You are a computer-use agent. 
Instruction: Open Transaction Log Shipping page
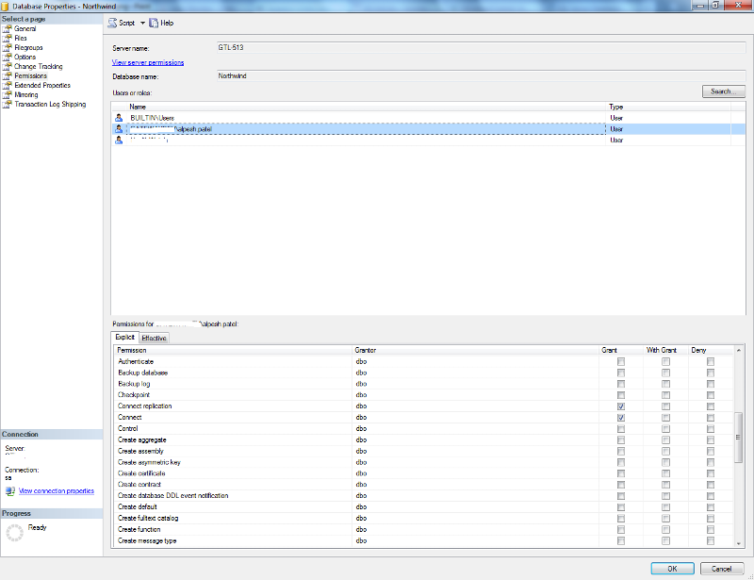click(50, 104)
